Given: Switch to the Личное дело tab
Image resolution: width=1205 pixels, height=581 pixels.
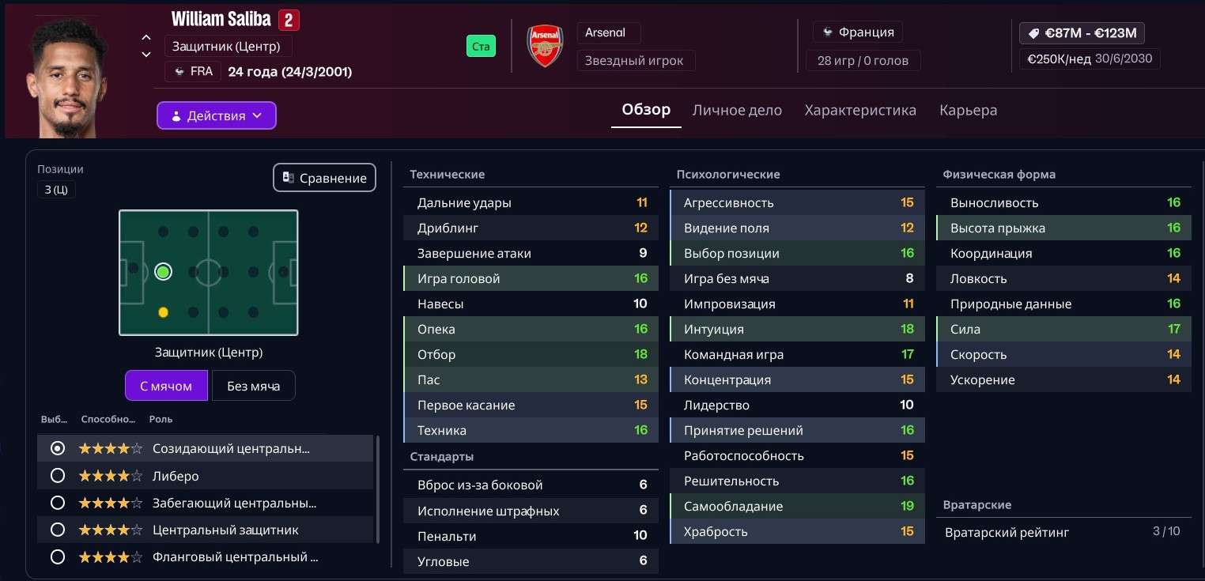Looking at the screenshot, I should click(x=737, y=111).
